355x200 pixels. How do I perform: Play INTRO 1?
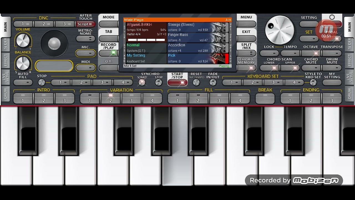pos(23,99)
